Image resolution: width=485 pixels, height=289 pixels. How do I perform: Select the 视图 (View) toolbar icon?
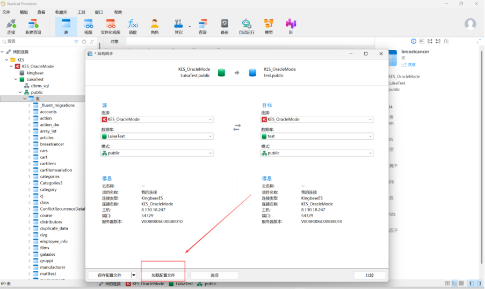89,26
